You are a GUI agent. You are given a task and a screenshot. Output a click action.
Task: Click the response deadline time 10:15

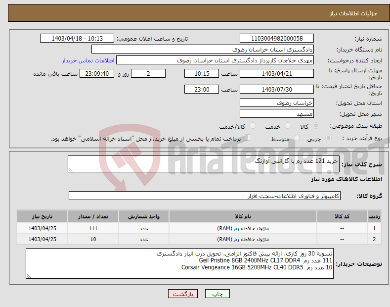(x=202, y=73)
